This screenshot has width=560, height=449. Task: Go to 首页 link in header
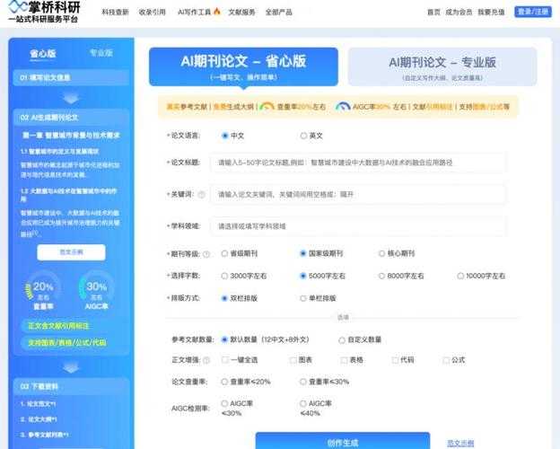434,13
